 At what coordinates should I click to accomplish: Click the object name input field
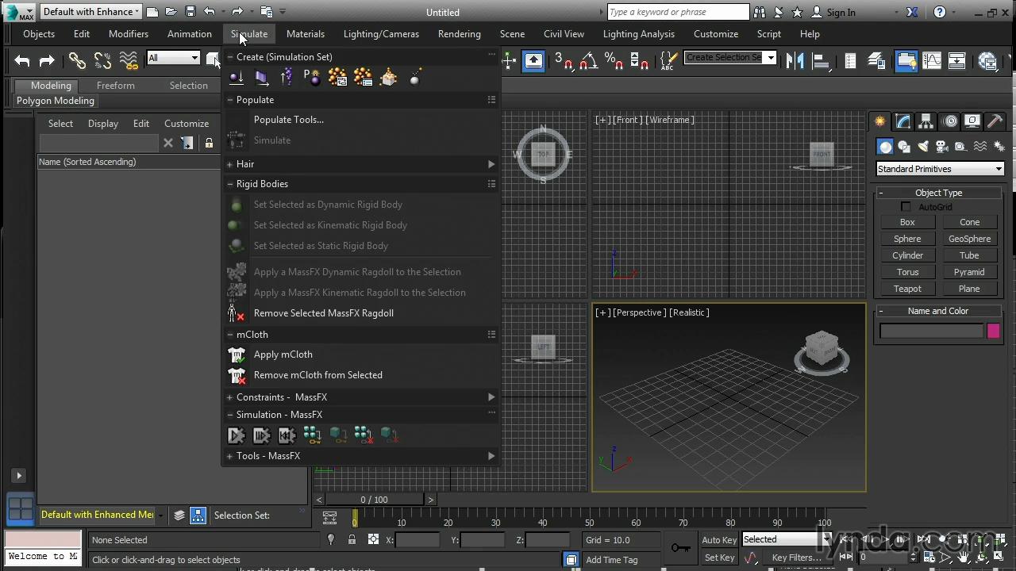coord(931,331)
